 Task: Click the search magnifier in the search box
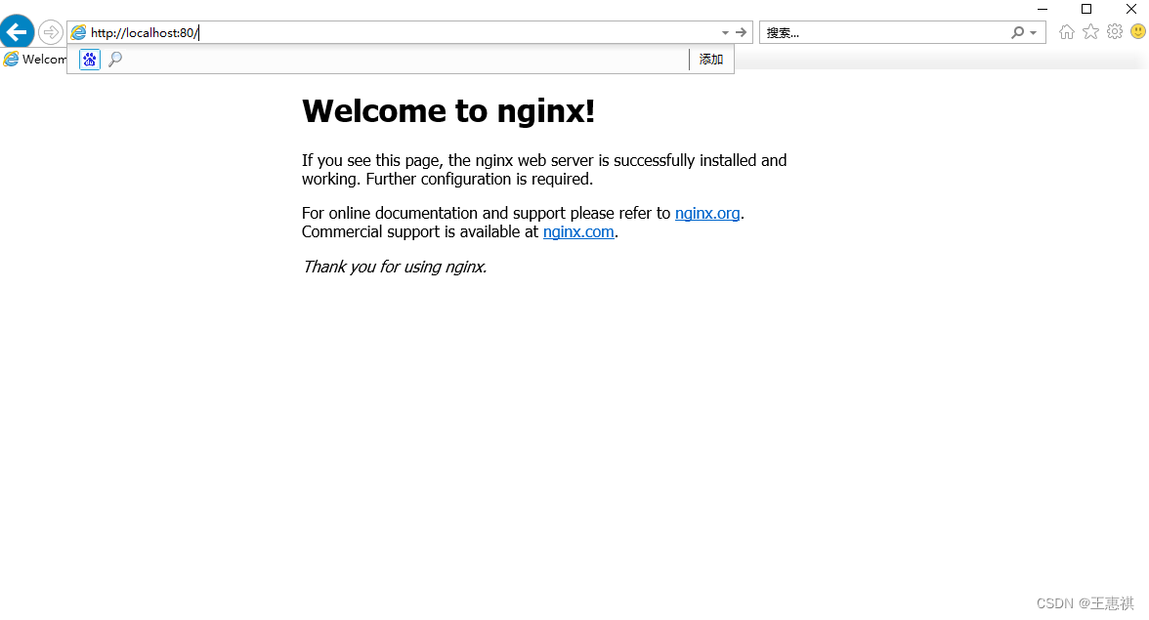1016,31
